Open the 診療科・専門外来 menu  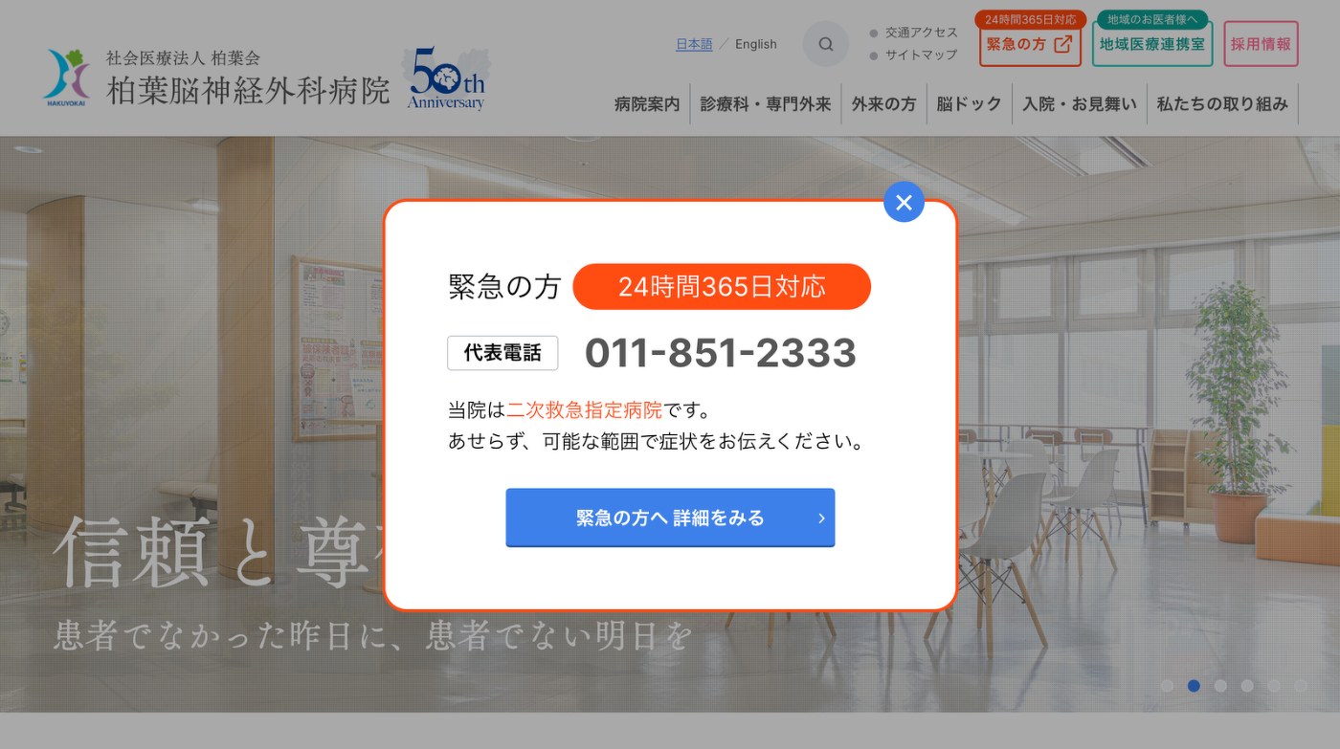[766, 103]
